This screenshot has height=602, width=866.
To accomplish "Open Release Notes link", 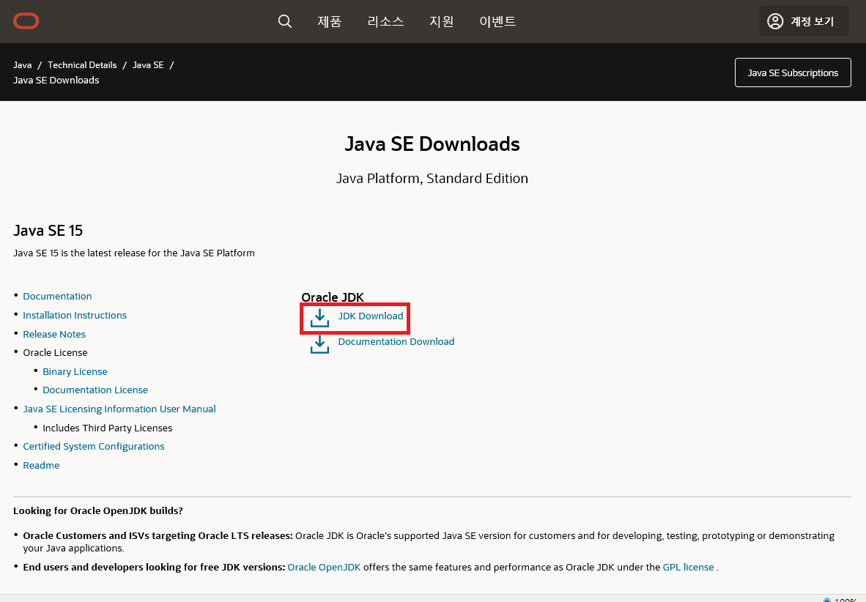I will [54, 334].
